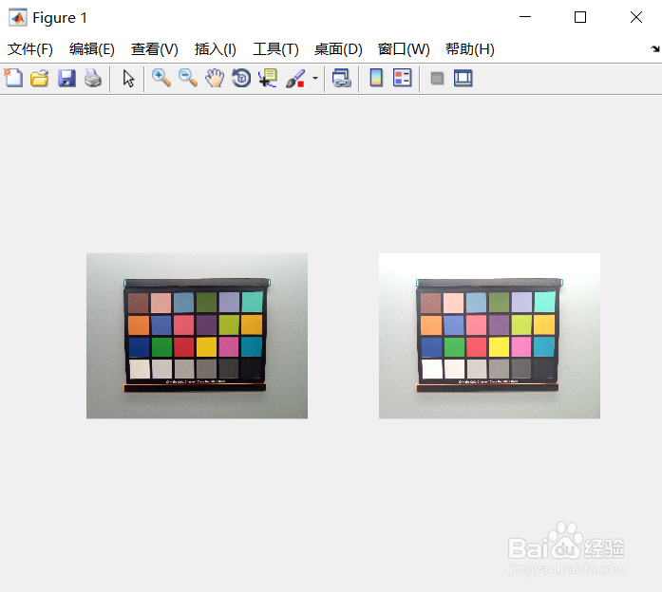Select the Brush data tool

(295, 79)
